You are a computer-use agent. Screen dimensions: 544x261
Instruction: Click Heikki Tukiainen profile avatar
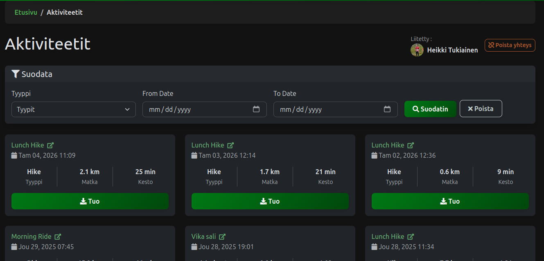(417, 50)
